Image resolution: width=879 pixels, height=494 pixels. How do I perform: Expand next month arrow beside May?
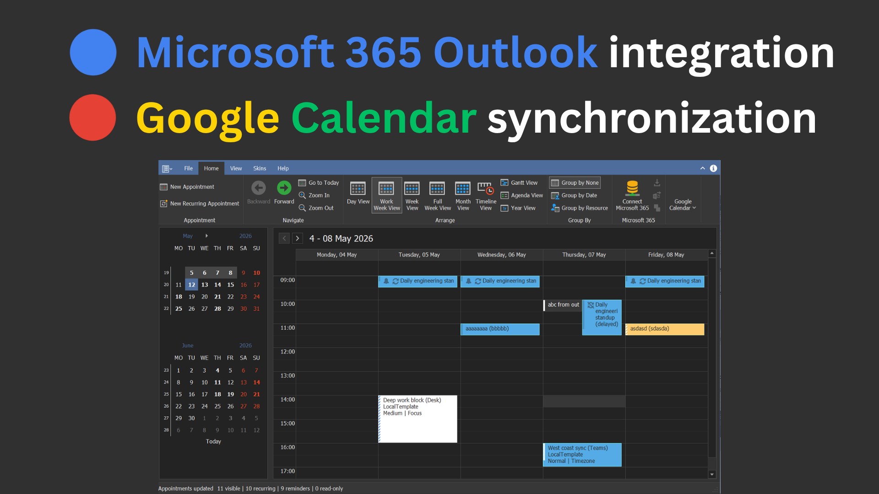point(206,236)
